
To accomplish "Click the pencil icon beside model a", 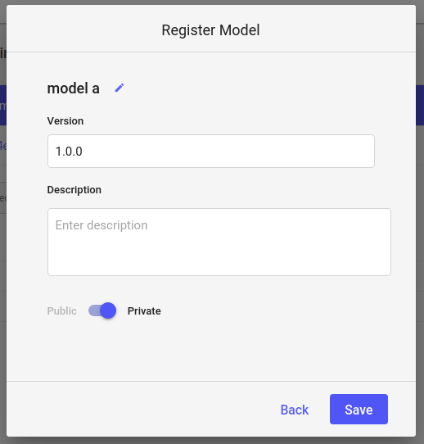I will pyautogui.click(x=120, y=88).
